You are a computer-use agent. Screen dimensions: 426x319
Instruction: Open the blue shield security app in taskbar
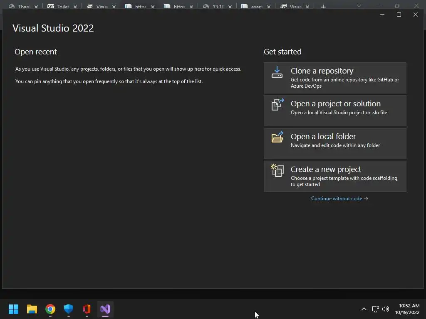click(x=69, y=309)
